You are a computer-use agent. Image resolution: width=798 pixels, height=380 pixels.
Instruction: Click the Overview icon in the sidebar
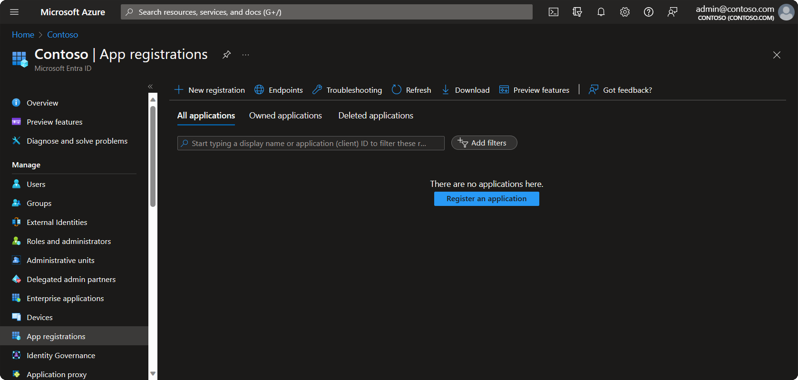click(x=16, y=103)
